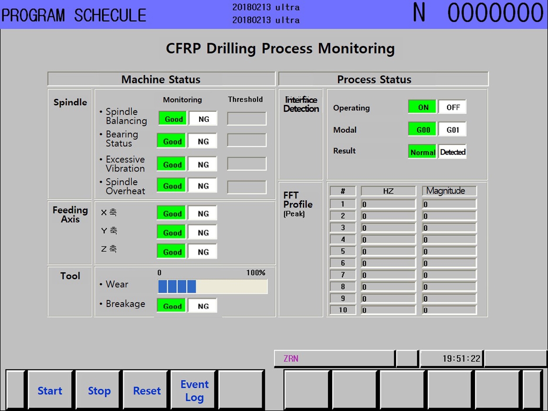This screenshot has width=548, height=411.
Task: Set X axis status to NG
Action: pyautogui.click(x=203, y=214)
